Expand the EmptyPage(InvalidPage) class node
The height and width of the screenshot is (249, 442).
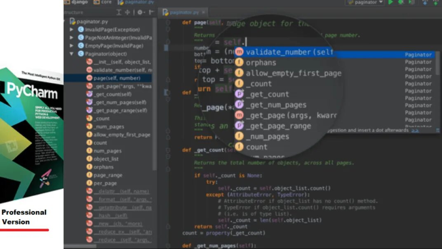pyautogui.click(x=72, y=46)
